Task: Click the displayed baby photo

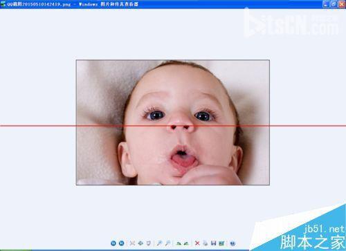Action: click(x=173, y=122)
